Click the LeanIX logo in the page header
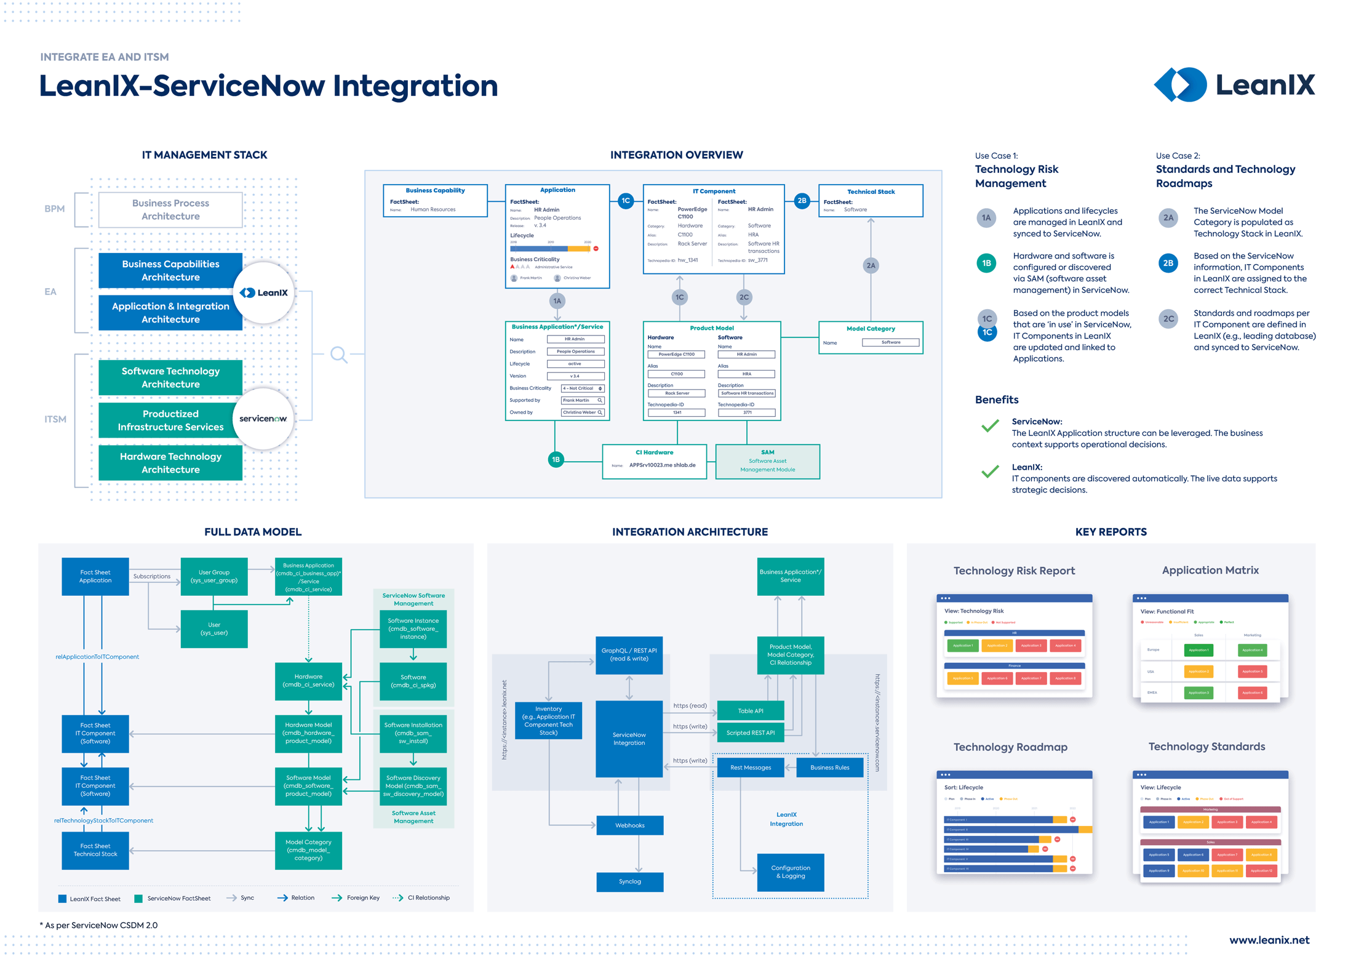This screenshot has height=959, width=1356. [1234, 84]
